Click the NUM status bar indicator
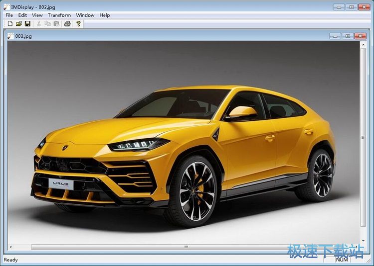374x266 pixels. [342, 260]
